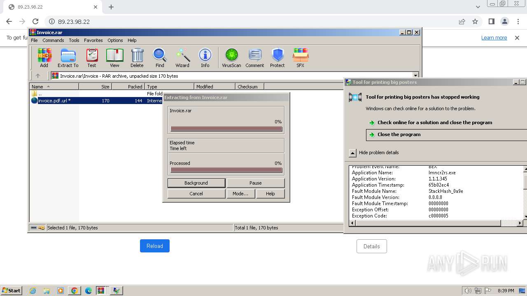Click the View toolbar icon

pyautogui.click(x=114, y=58)
